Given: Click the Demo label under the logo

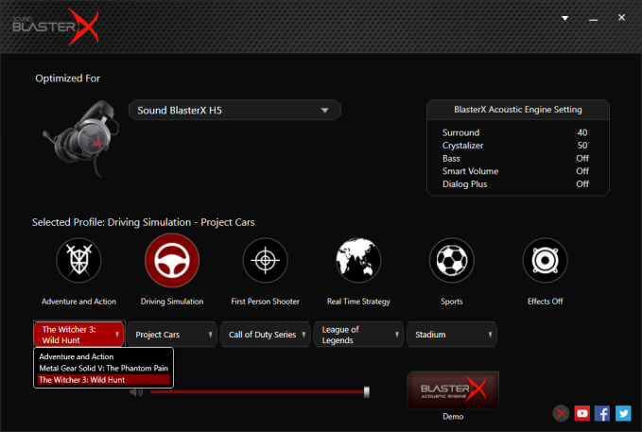Looking at the screenshot, I should pos(453,417).
